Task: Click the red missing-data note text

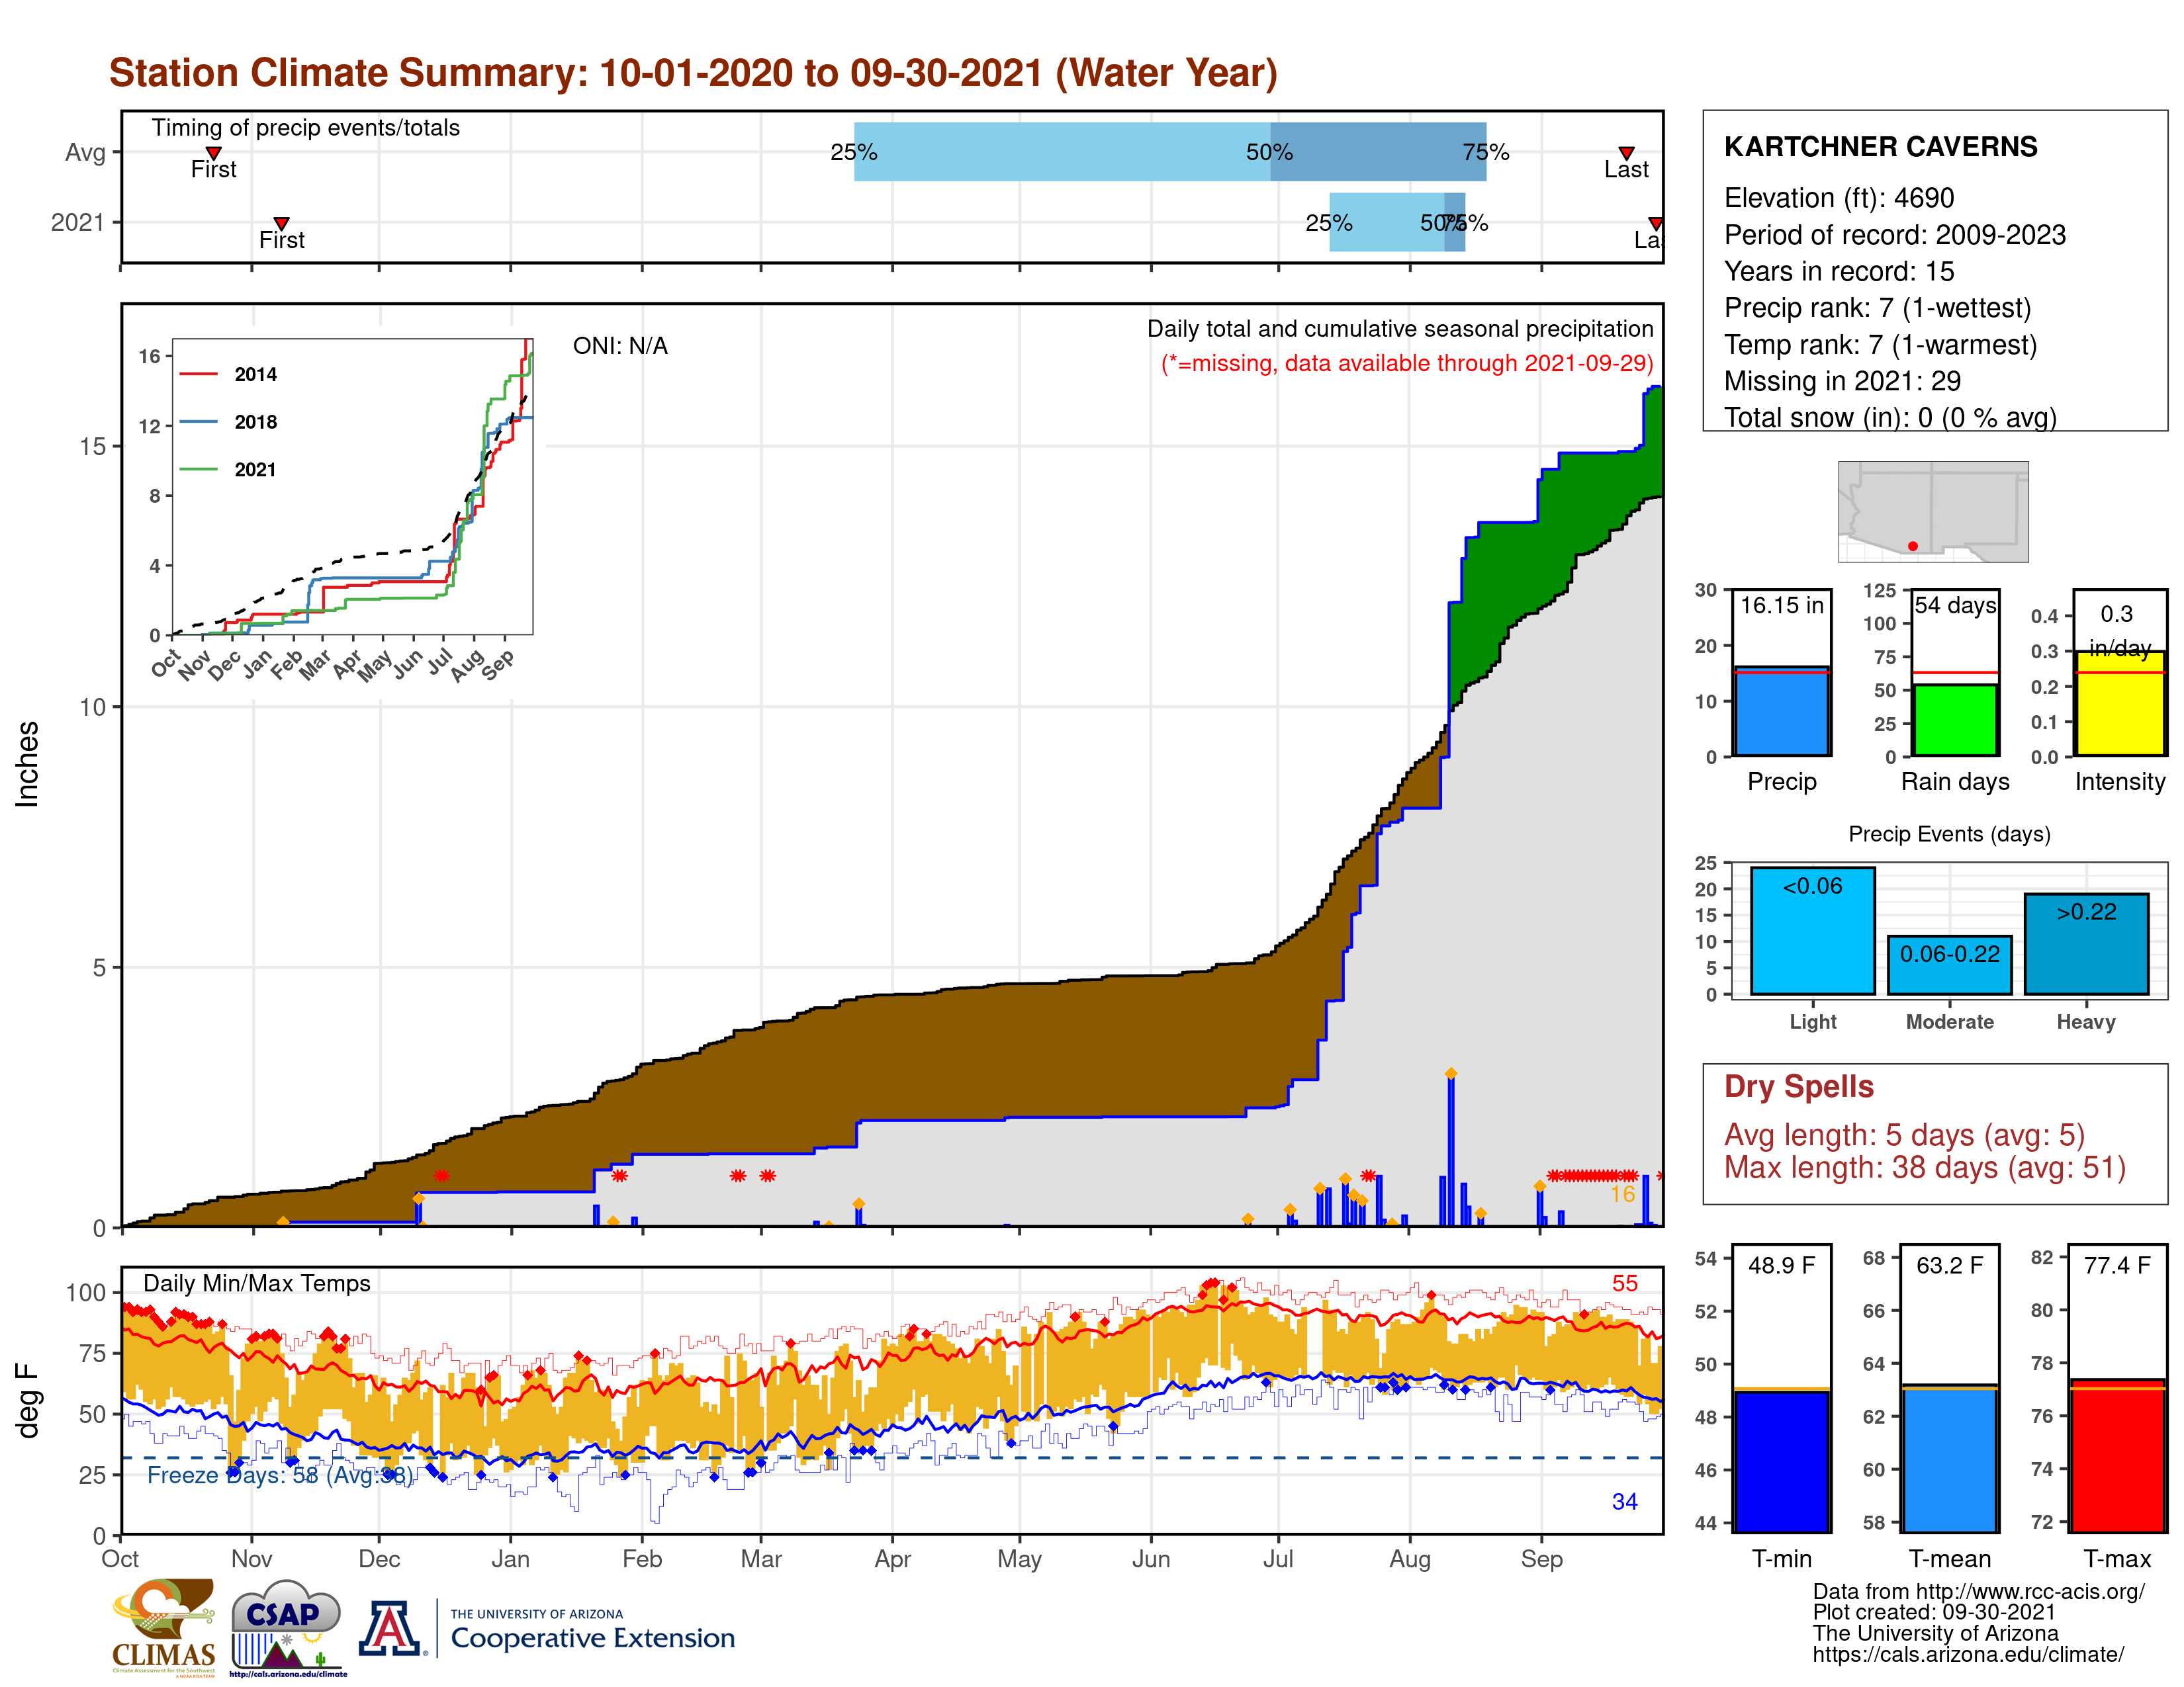Action: tap(1407, 363)
